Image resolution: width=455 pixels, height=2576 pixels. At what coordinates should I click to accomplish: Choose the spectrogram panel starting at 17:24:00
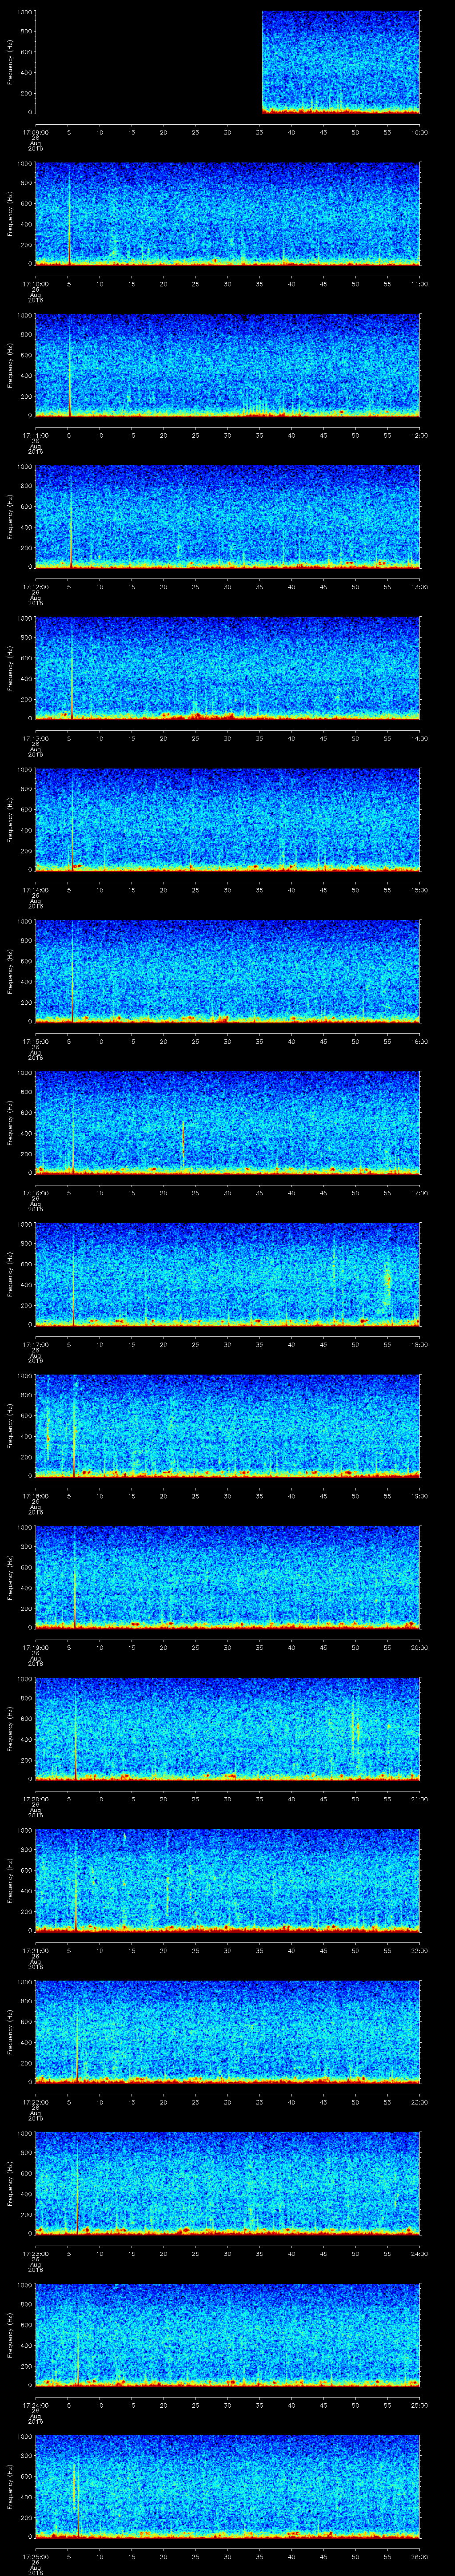(x=228, y=2335)
